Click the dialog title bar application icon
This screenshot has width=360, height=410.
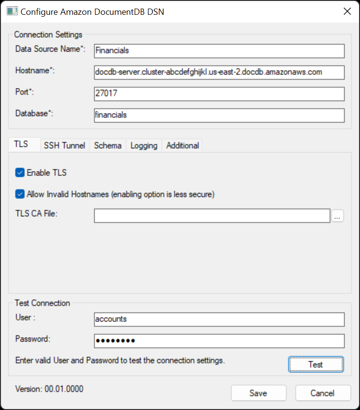[x=12, y=11]
